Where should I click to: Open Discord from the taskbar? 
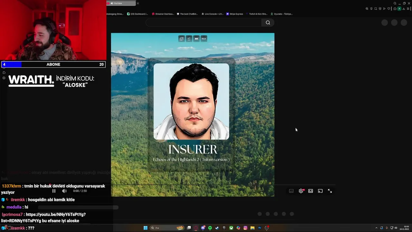coord(203,228)
